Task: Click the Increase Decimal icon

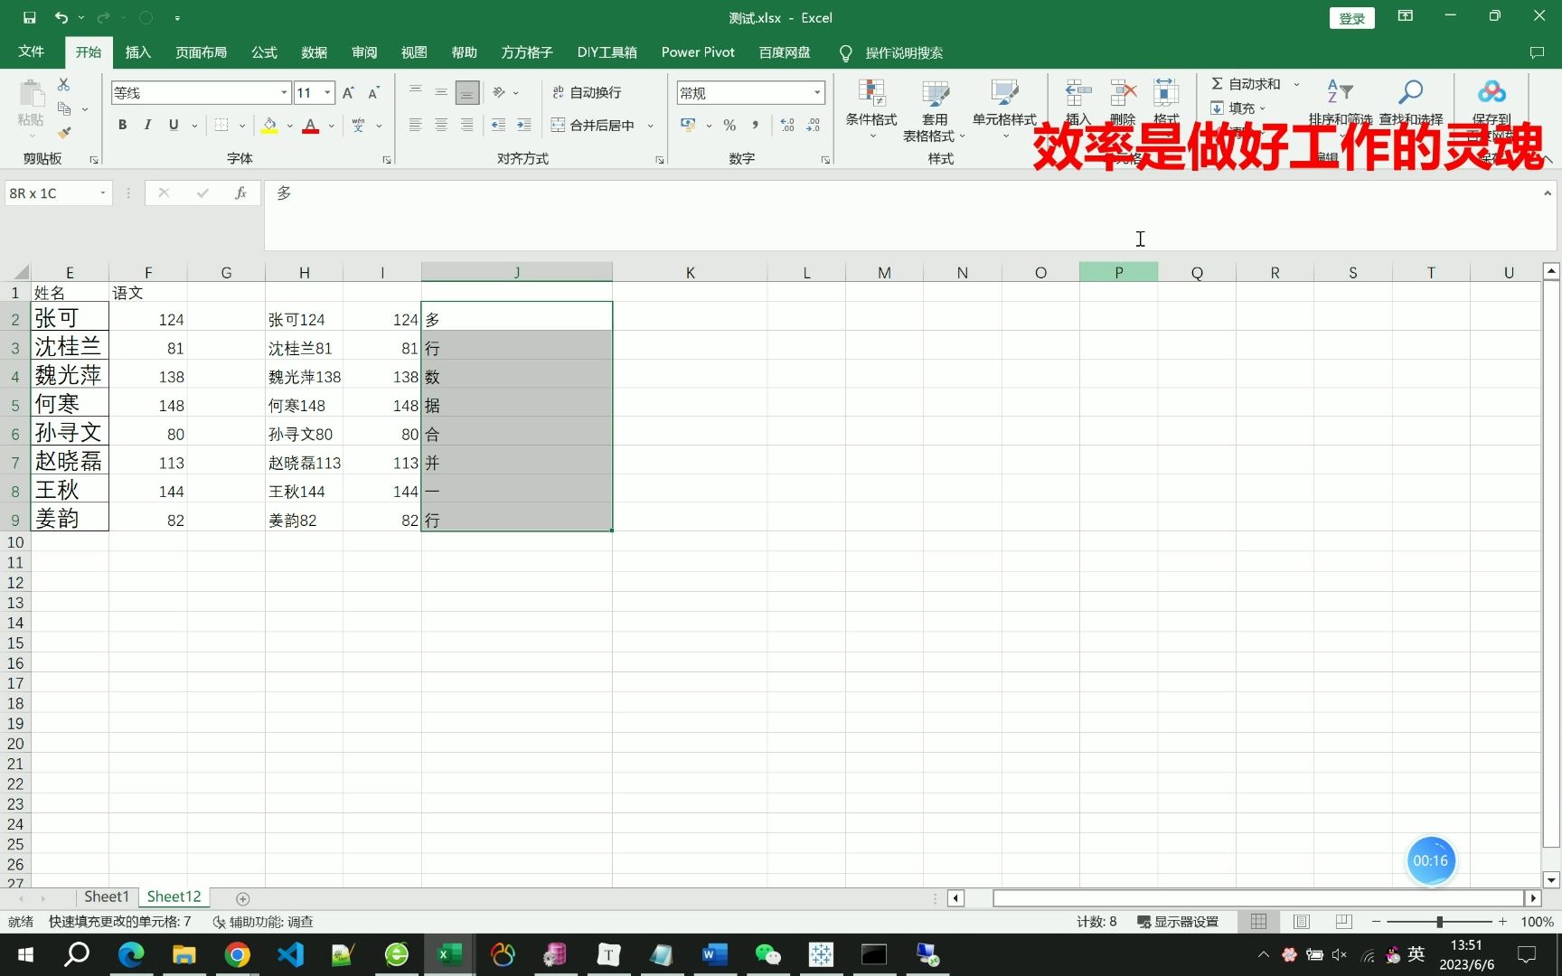Action: click(786, 126)
